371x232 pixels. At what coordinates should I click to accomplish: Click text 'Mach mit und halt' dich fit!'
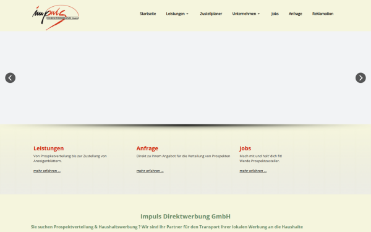(261, 156)
